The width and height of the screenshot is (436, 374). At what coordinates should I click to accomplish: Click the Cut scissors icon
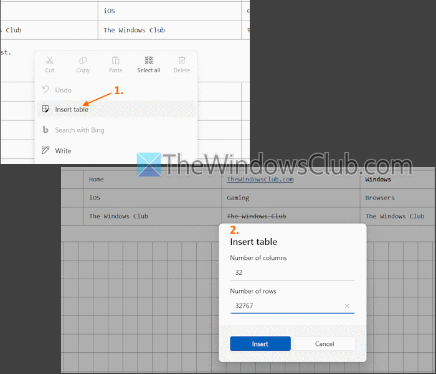(50, 60)
